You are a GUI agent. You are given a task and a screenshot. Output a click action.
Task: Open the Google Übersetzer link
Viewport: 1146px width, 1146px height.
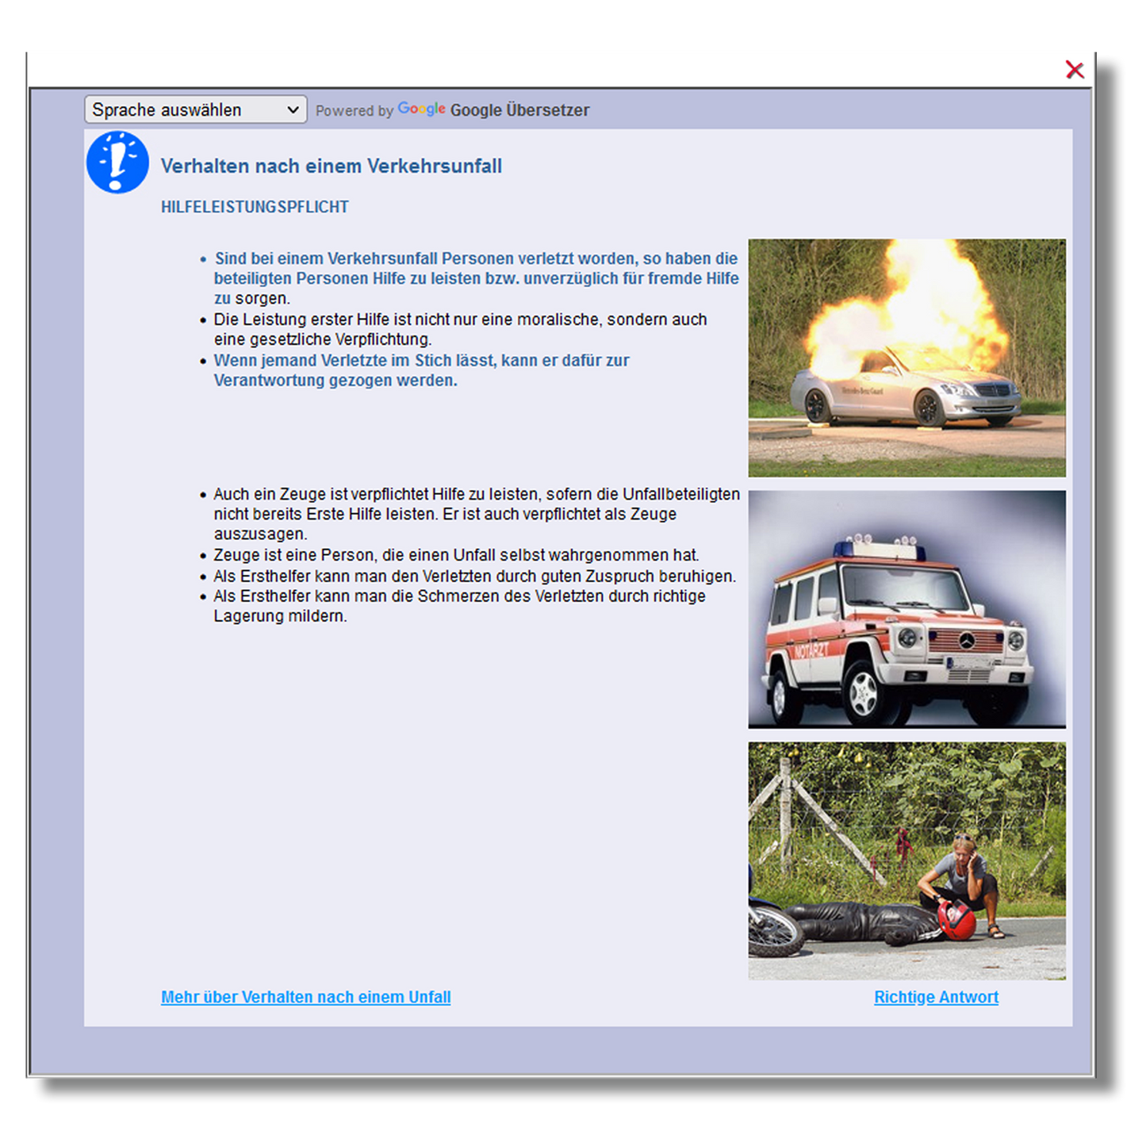coord(519,110)
